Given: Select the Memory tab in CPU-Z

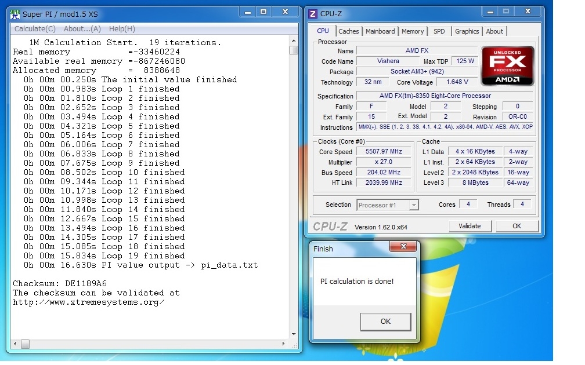Looking at the screenshot, I should click(413, 31).
